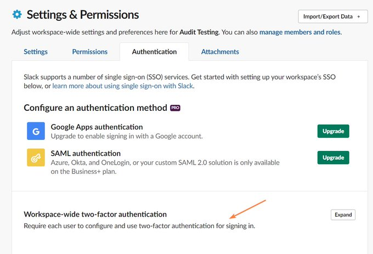This screenshot has height=254, width=373.
Task: Click the purple PRO badge
Action: pyautogui.click(x=175, y=108)
